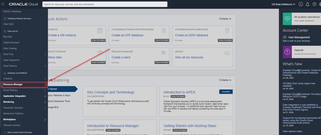
Task: Open Introduction to Resource Manager documentation
Action: [113, 126]
